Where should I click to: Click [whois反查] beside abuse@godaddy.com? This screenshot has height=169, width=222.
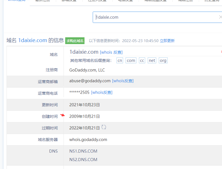click(123, 81)
